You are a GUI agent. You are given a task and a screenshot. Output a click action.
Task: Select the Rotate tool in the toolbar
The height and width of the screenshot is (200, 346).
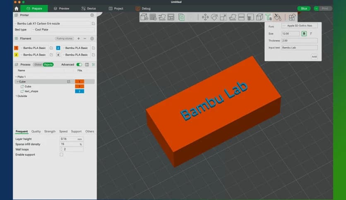tap(214, 17)
